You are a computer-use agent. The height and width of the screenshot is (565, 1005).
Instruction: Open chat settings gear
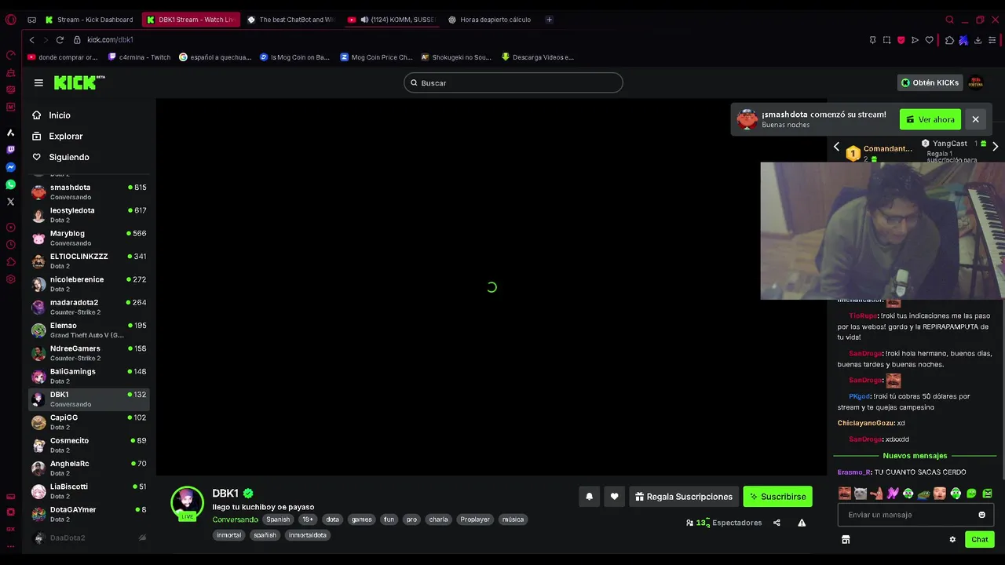click(952, 539)
